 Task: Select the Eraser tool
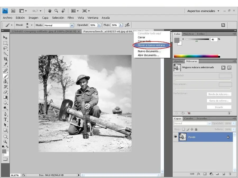(5, 92)
